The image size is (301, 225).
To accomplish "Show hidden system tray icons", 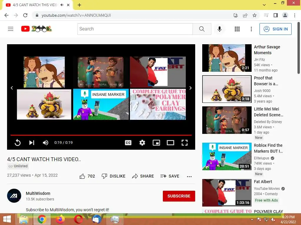I will coord(252,219).
